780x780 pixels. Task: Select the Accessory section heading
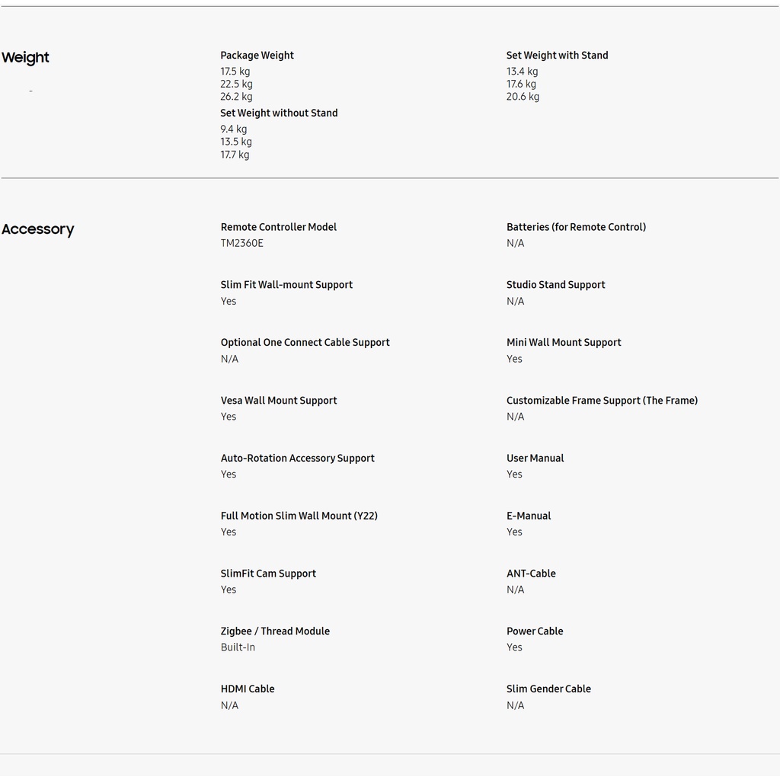point(38,229)
